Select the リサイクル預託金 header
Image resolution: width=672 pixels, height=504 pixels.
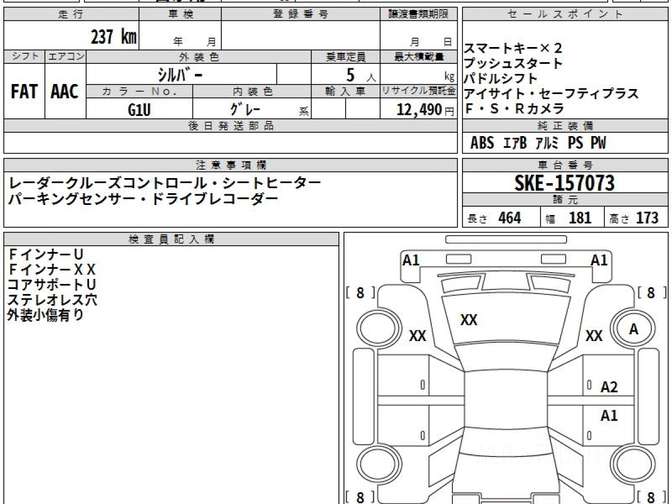click(418, 91)
